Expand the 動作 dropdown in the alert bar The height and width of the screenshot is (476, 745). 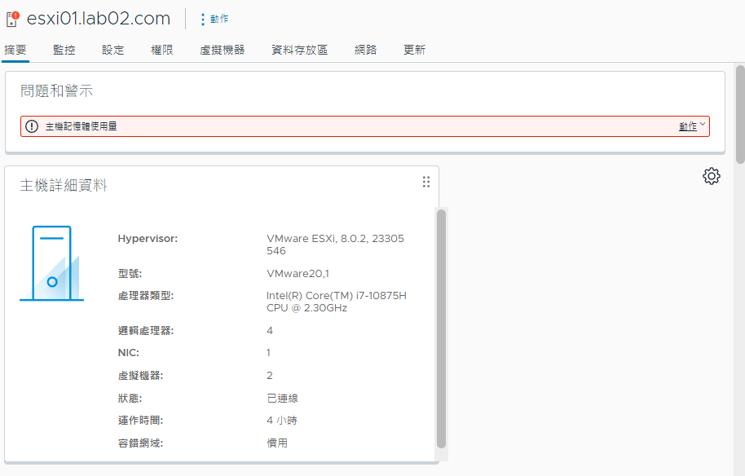click(x=691, y=126)
